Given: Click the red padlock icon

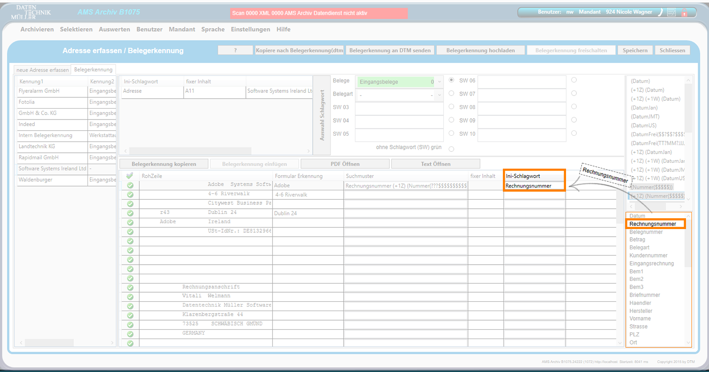Looking at the screenshot, I should pyautogui.click(x=684, y=13).
